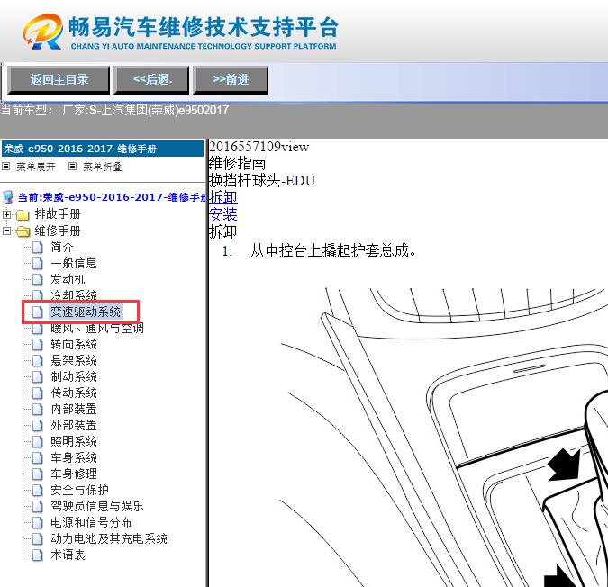The width and height of the screenshot is (608, 587).
Task: Open the 传动系统 section
Action: point(74,393)
